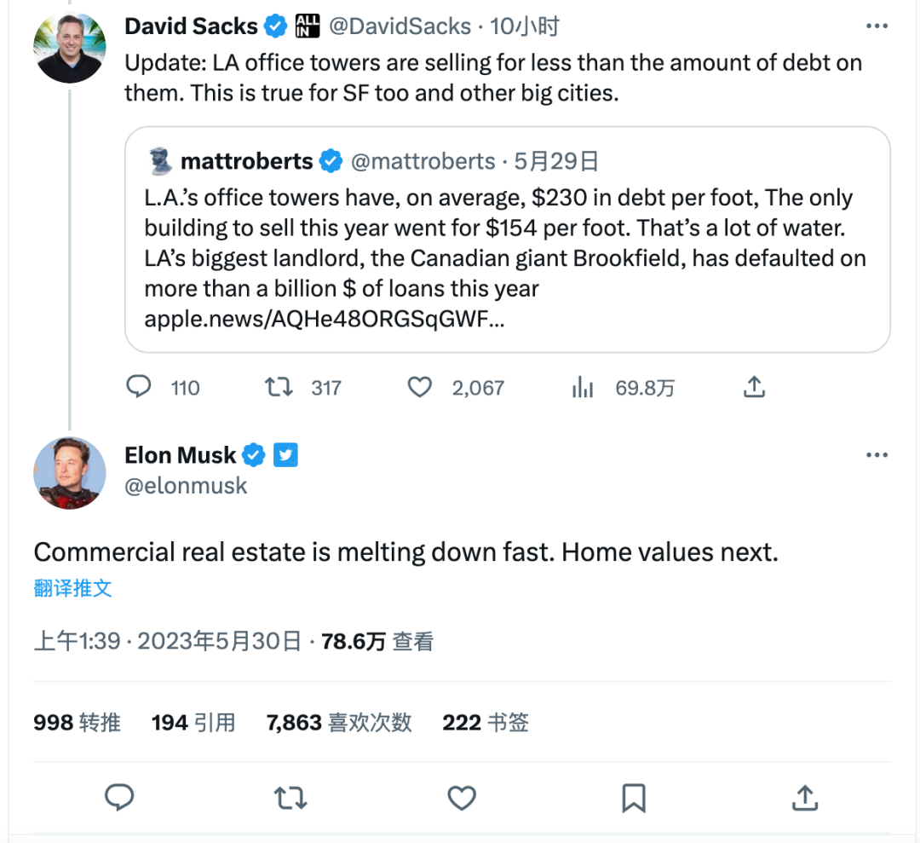The image size is (920, 843).
Task: Click the @elonmusk handle
Action: point(186,486)
